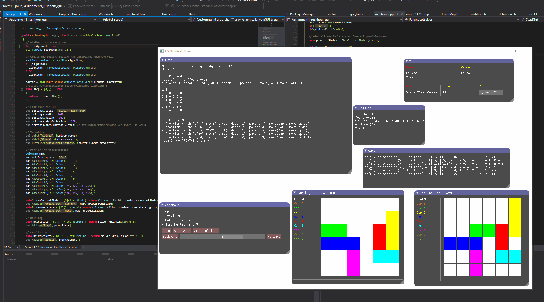Click the Lifecycle Events icon
Viewport: 544px width, 302px height.
pos(70,6)
